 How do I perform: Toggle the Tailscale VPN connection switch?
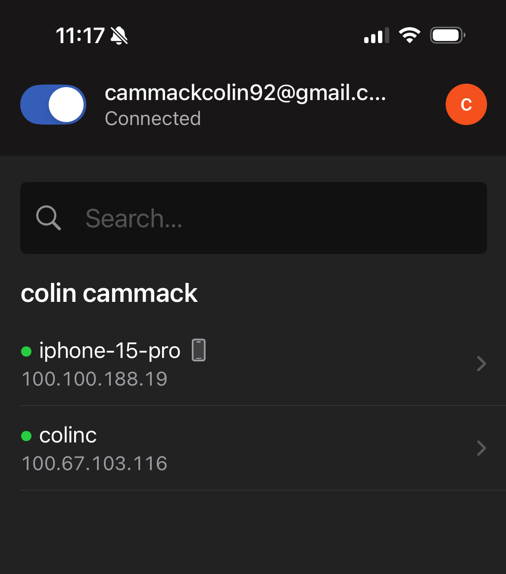53,104
